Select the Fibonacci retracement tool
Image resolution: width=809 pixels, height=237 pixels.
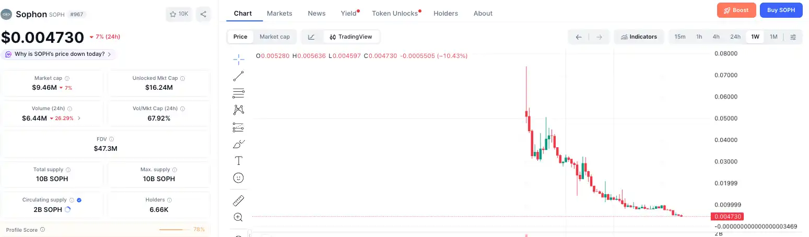pyautogui.click(x=239, y=93)
